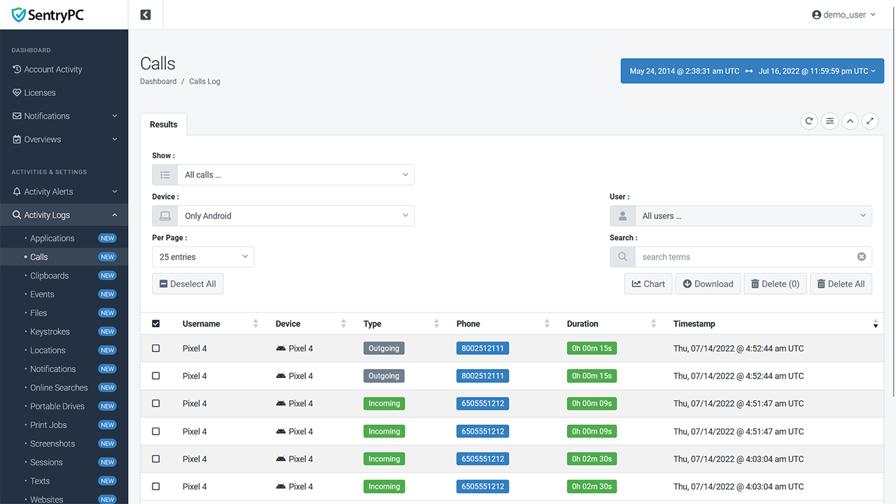Viewport: 896px width, 504px height.
Task: Click the magnifier icon beside search terms
Action: 622,257
